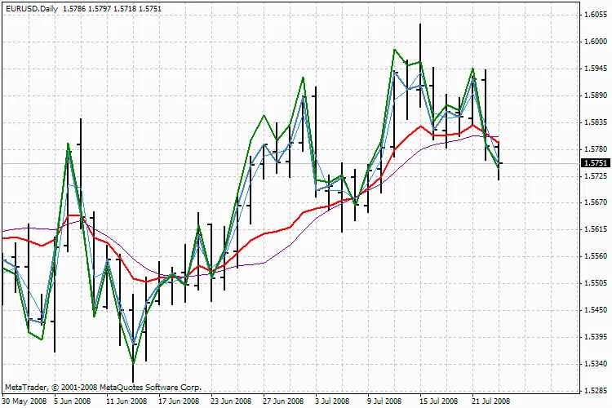Select the 17 Jun 2008 date marker

coord(179,401)
